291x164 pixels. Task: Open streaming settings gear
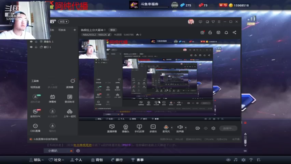214,128
